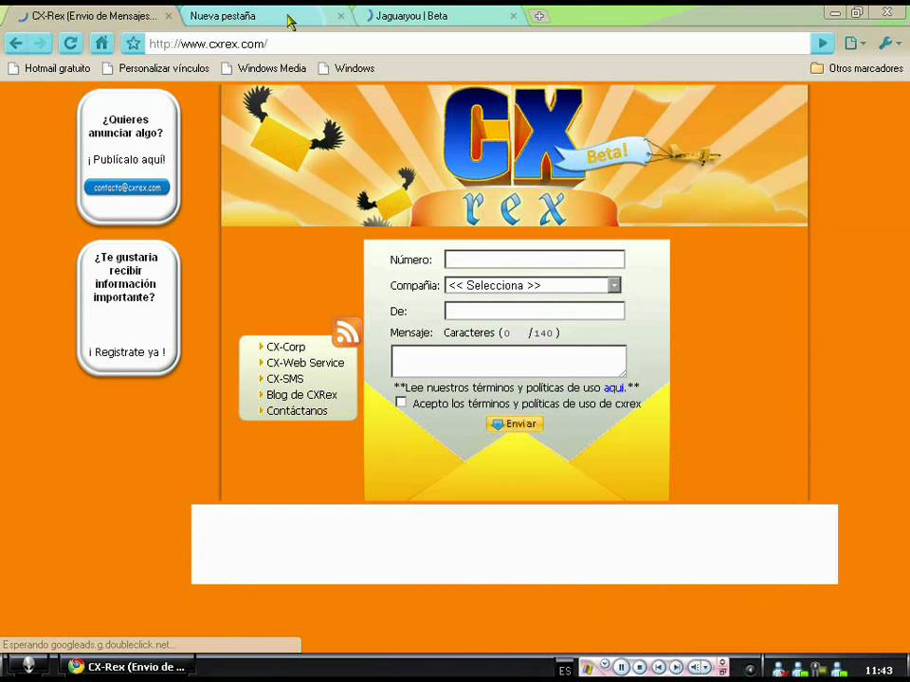Image resolution: width=910 pixels, height=682 pixels.
Task: Switch to the Jaguaryou | Beta tab
Action: click(438, 16)
